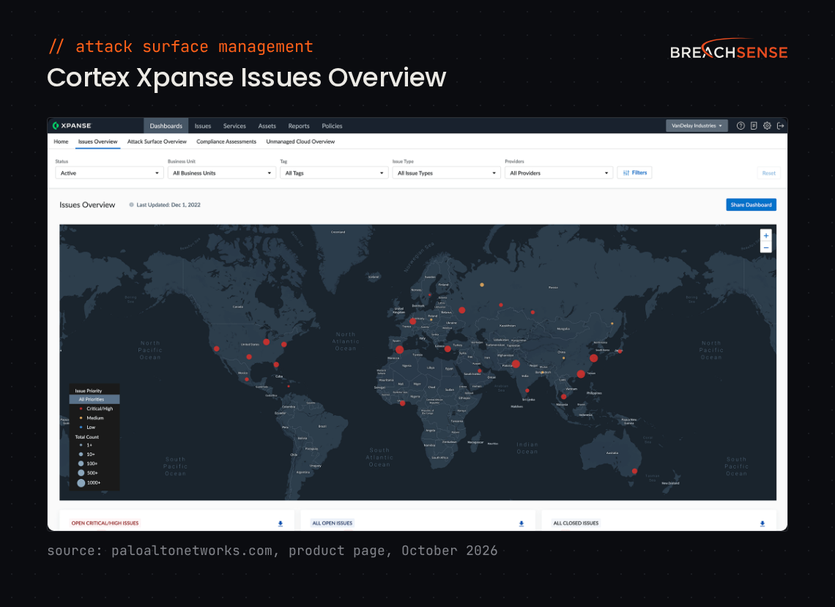Viewport: 835px width, 607px height.
Task: Click the red issue marker in Australia
Action: 634,472
